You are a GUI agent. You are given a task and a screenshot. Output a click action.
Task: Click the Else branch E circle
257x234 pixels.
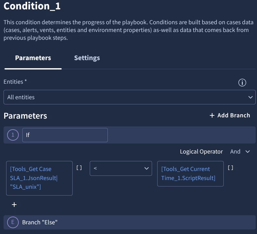pos(13,222)
